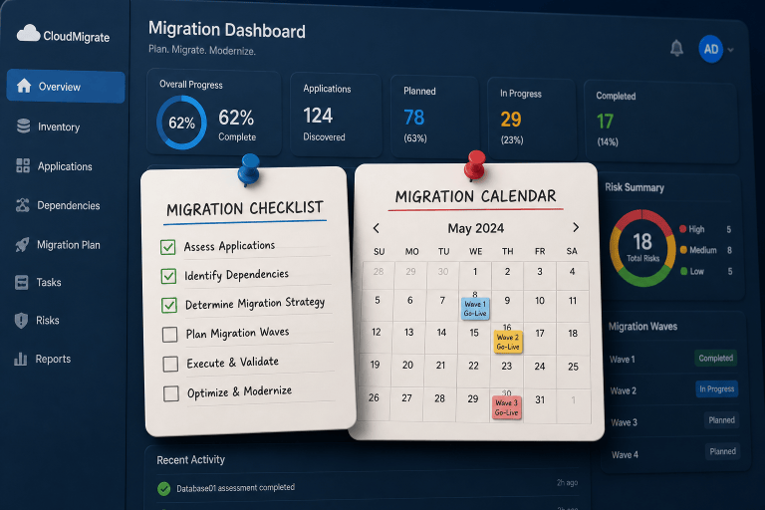Uncheck the Identify Dependencies checkbox
The width and height of the screenshot is (765, 510).
tap(168, 276)
